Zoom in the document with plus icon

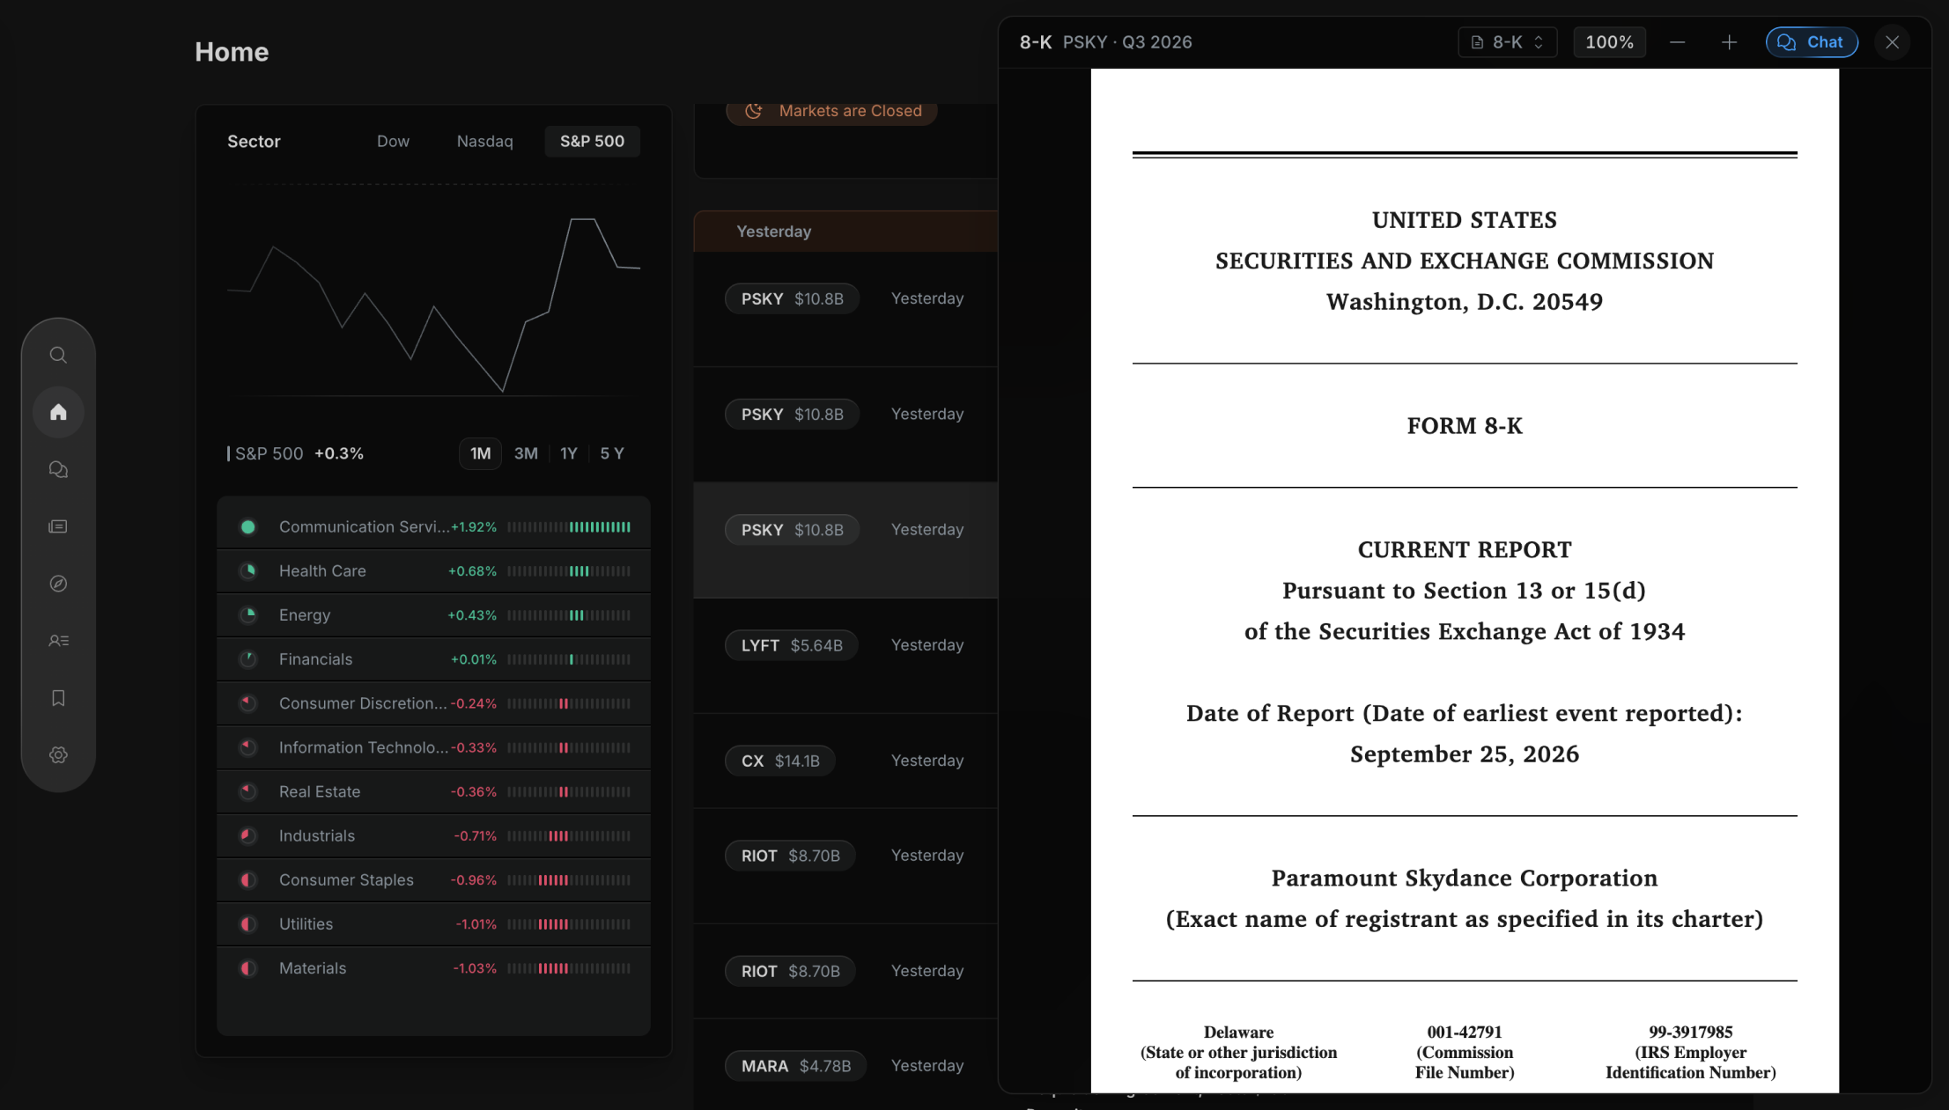tap(1729, 42)
